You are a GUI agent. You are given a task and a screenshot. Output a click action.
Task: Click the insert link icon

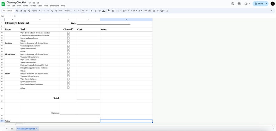click(146, 11)
